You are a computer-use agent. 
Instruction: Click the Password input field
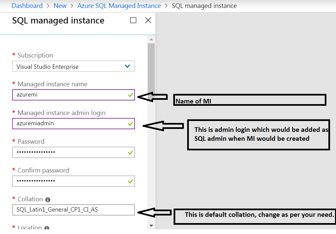(73, 152)
